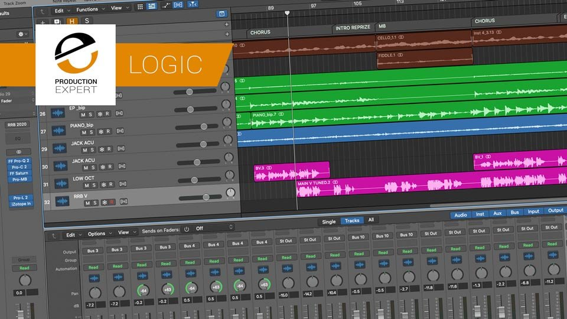567x319 pixels.
Task: Open the mixer View menu
Action: 127,233
